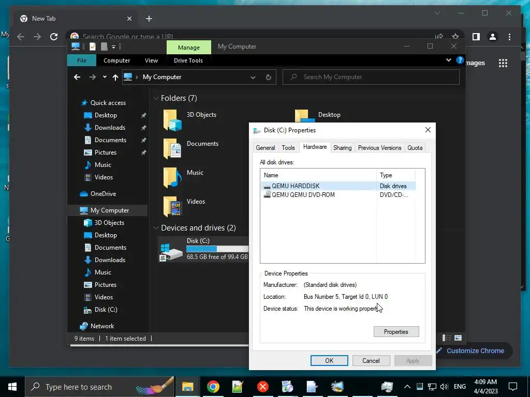Switch to details view layout icon

(x=447, y=338)
